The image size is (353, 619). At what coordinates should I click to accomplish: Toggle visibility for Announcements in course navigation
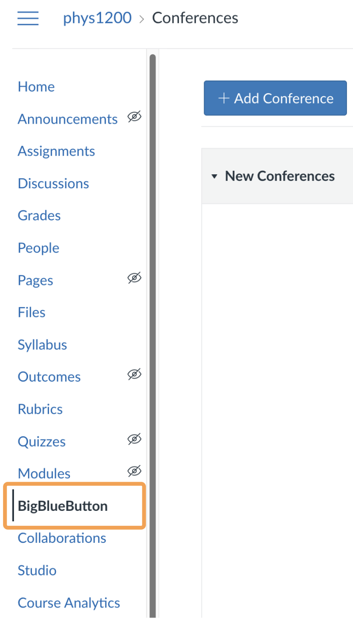click(134, 117)
